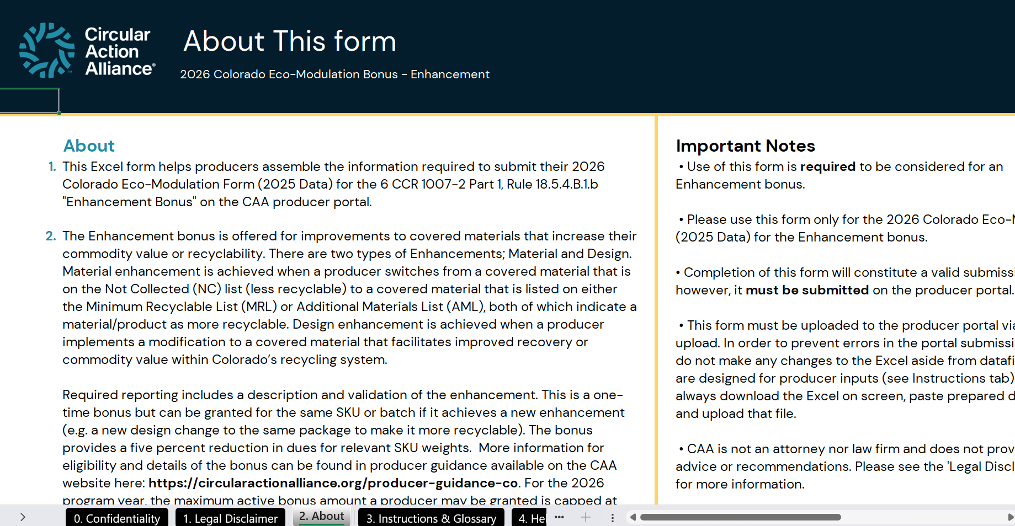Open the partially visible 4. He sheet tab

click(x=529, y=518)
